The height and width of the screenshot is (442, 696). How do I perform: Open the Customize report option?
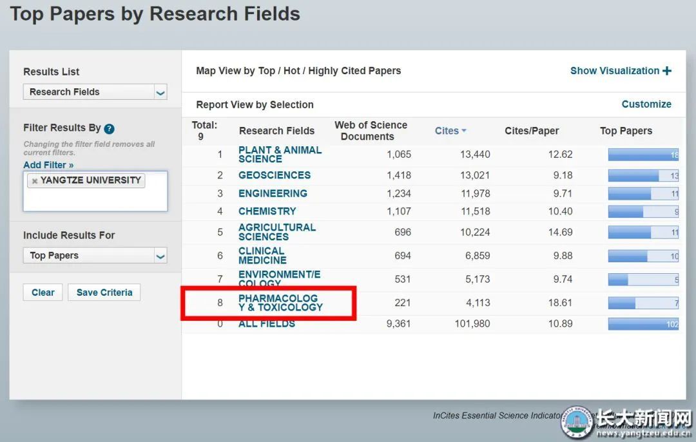pos(646,104)
